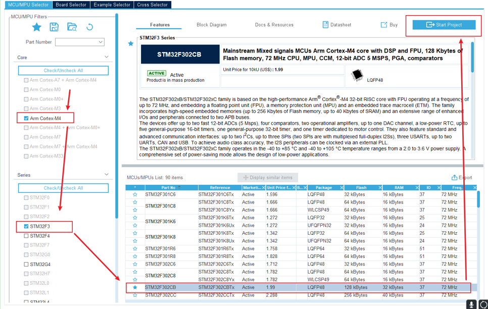The image size is (488, 309).
Task: Click the load search folder icon
Action: tap(72, 27)
